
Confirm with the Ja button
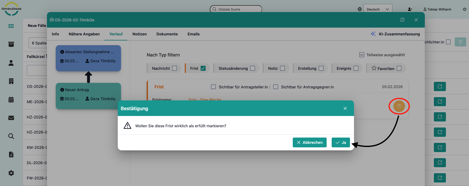pyautogui.click(x=340, y=142)
